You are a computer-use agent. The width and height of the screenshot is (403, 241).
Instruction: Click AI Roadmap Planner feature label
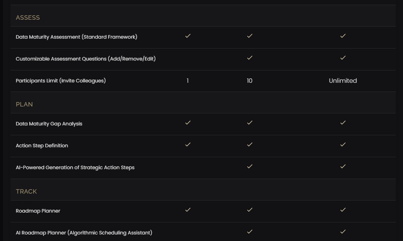pos(84,233)
